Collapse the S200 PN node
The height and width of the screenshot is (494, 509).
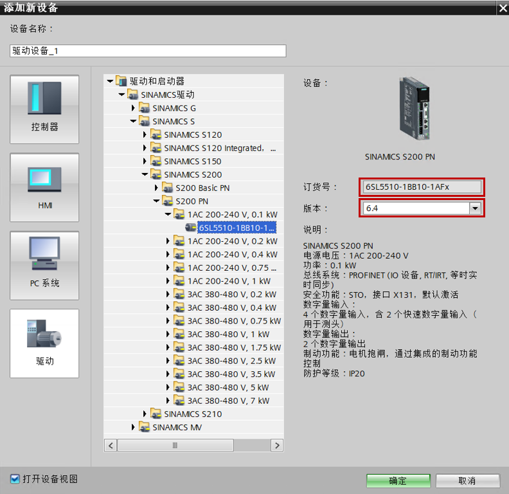coord(156,201)
